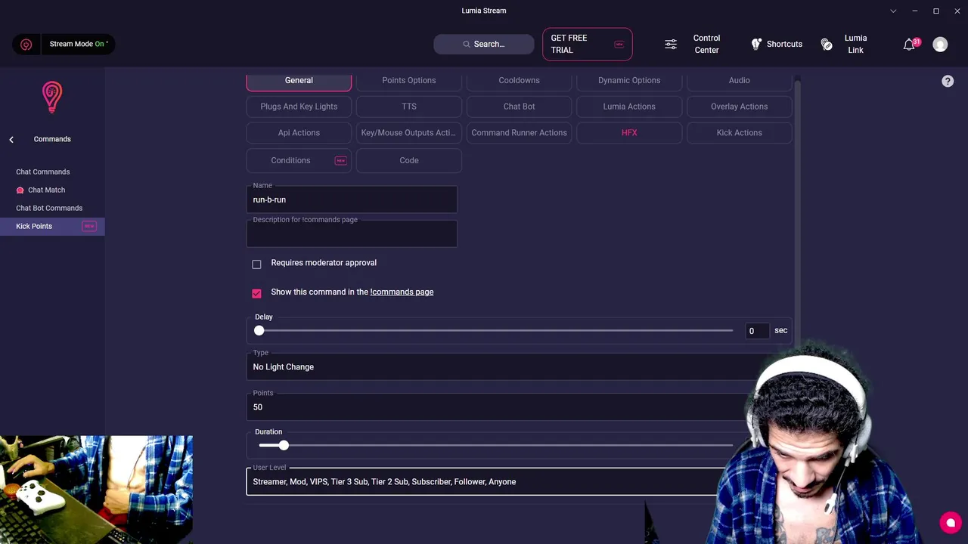Click the Delay slider handle
Image resolution: width=968 pixels, height=544 pixels.
tap(259, 330)
